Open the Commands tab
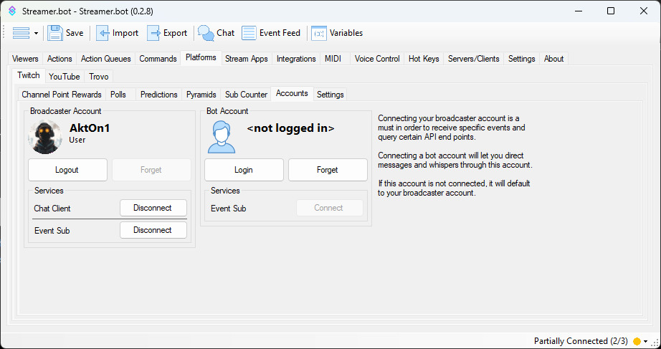The height and width of the screenshot is (349, 661). coord(158,59)
